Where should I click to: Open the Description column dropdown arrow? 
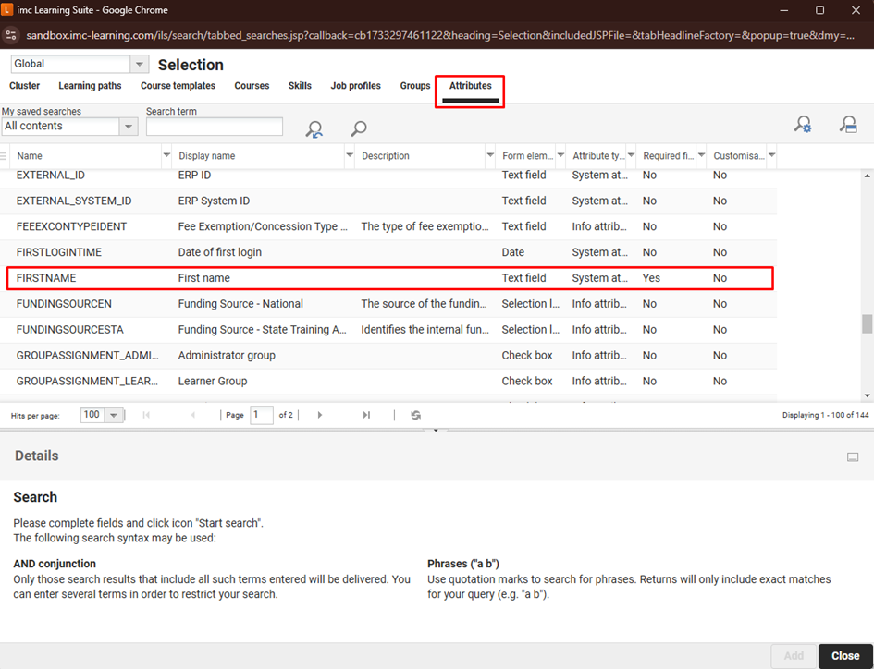pos(491,155)
